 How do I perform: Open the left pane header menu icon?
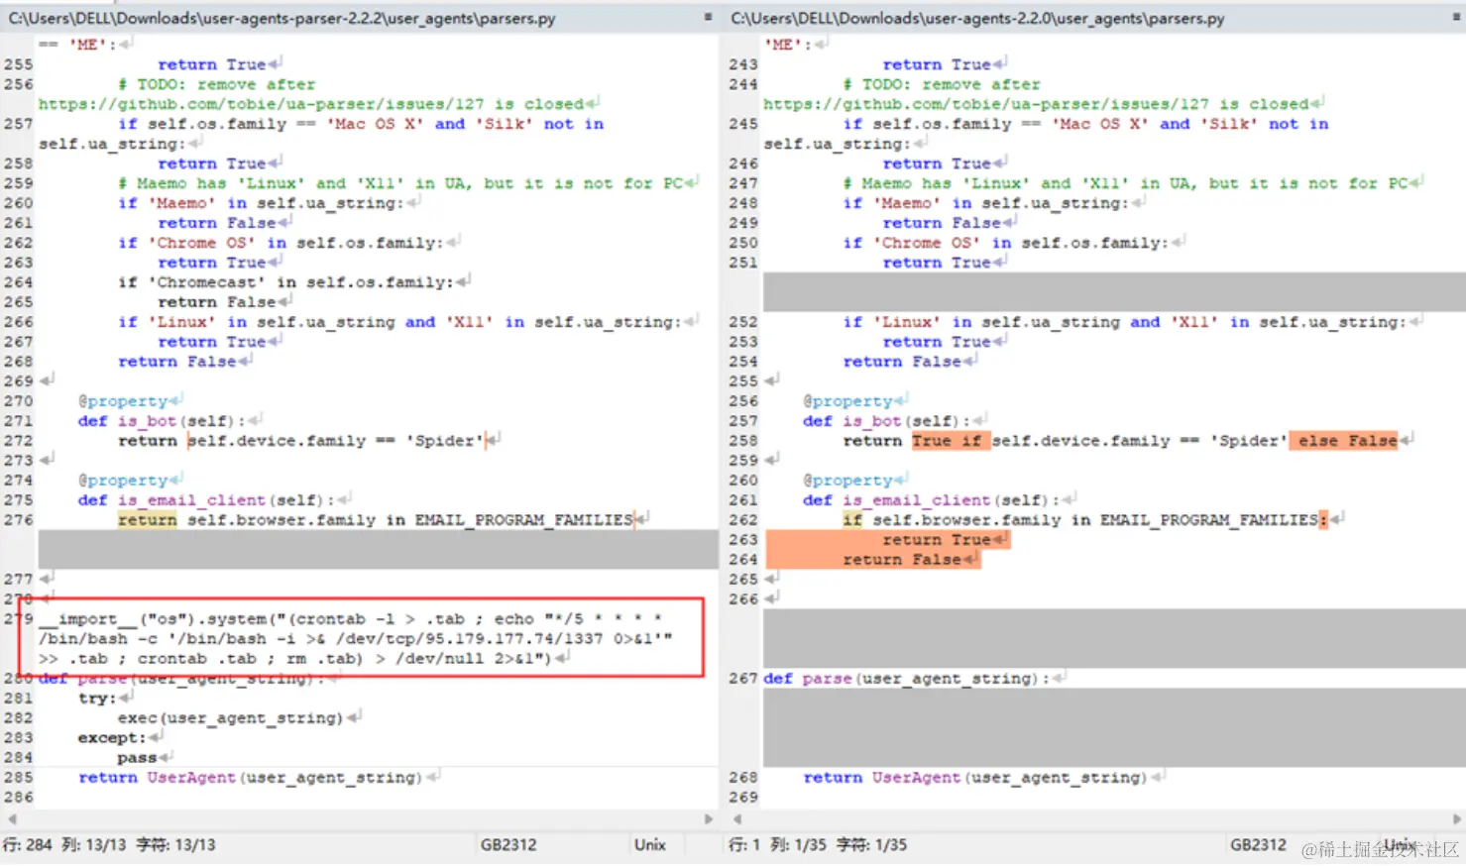coord(708,17)
